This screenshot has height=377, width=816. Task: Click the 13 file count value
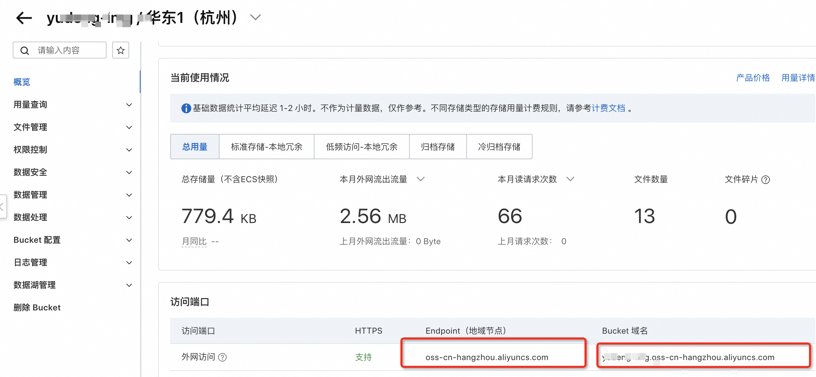(x=644, y=216)
